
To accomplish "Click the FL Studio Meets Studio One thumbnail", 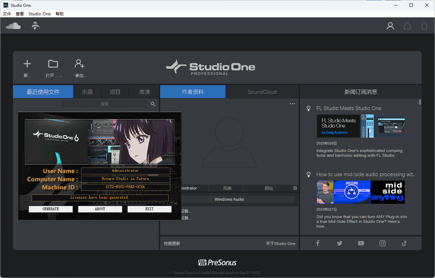I will pos(360,126).
